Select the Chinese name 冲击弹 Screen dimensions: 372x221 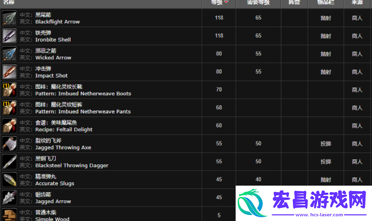[x=43, y=69]
